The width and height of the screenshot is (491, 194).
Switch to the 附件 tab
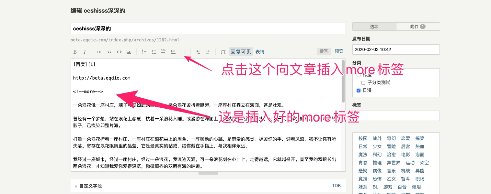coord(418,26)
